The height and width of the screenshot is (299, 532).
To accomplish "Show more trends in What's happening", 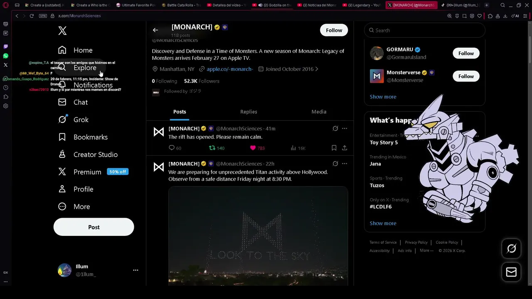I will point(383,223).
